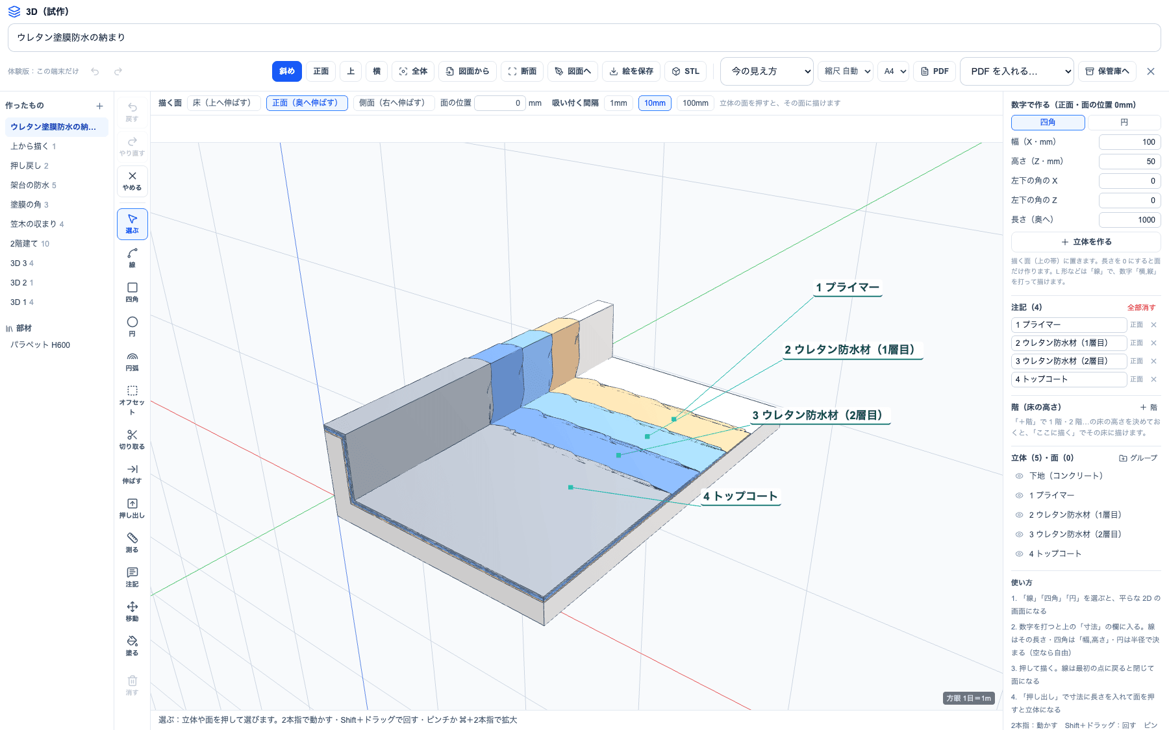This screenshot has width=1169, height=730.
Task: Select the 円 circle tool in left toolbar
Action: point(132,326)
